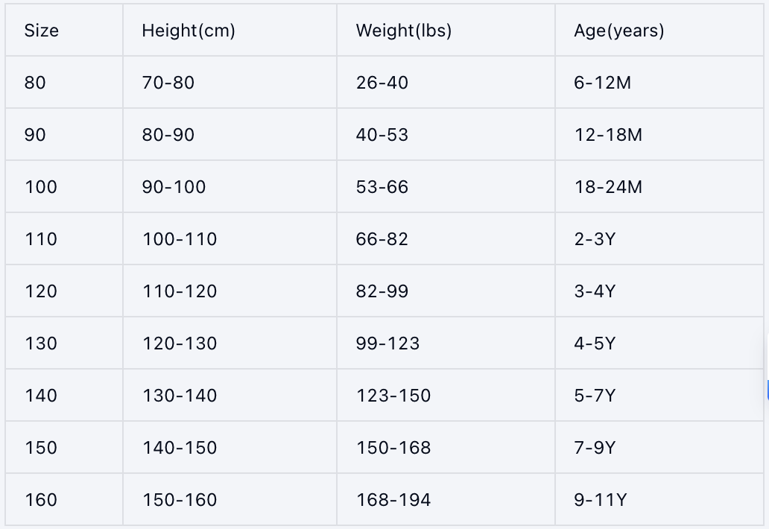Click the 70-80 height cell
Image resolution: width=769 pixels, height=529 pixels.
(168, 83)
